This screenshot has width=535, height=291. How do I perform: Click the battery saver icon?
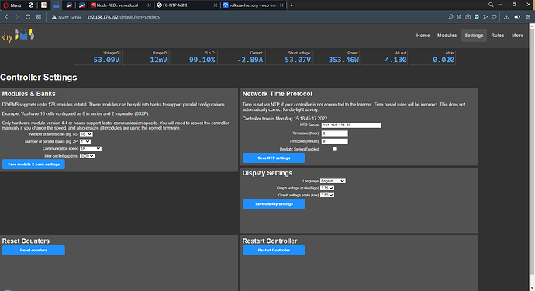click(517, 17)
